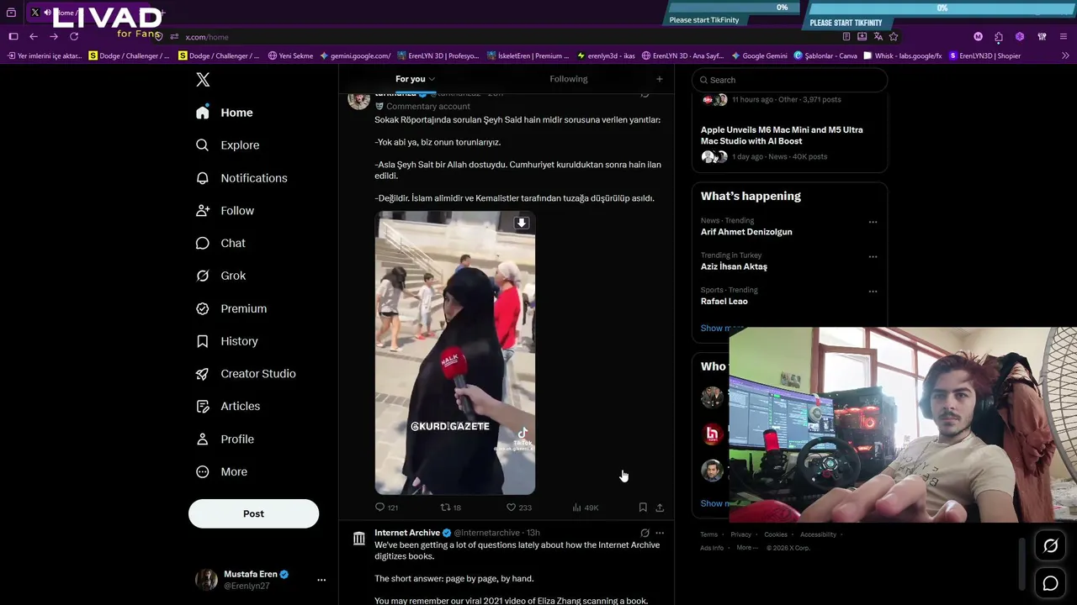Open the Apple Unveils M6 Mac Mini story
Viewport: 1077px width, 605px height.
(x=782, y=135)
